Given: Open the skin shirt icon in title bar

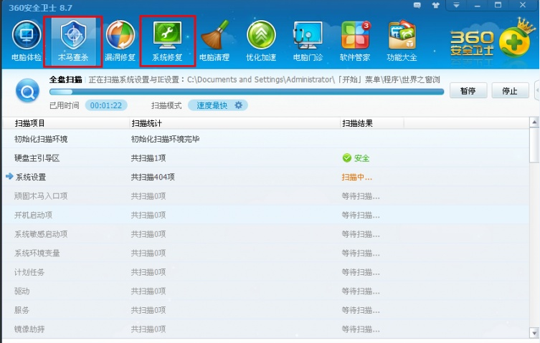Looking at the screenshot, I should coord(435,6).
